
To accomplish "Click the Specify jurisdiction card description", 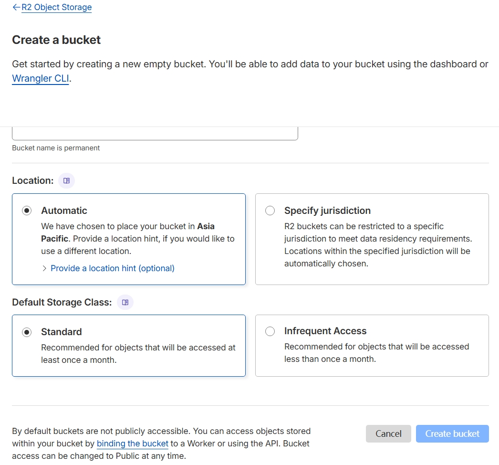I will point(377,245).
